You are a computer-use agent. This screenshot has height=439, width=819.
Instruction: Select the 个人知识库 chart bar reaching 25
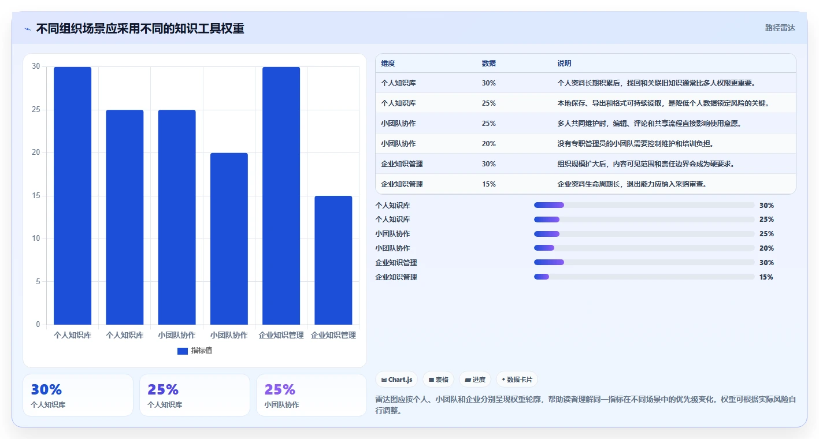coord(125,217)
